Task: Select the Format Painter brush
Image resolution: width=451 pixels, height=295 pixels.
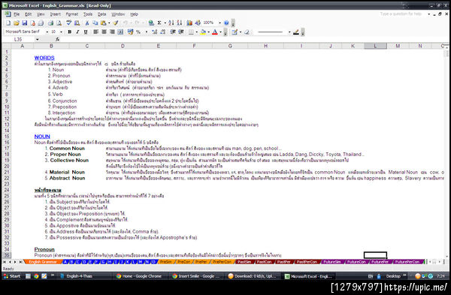Action: pos(115,23)
